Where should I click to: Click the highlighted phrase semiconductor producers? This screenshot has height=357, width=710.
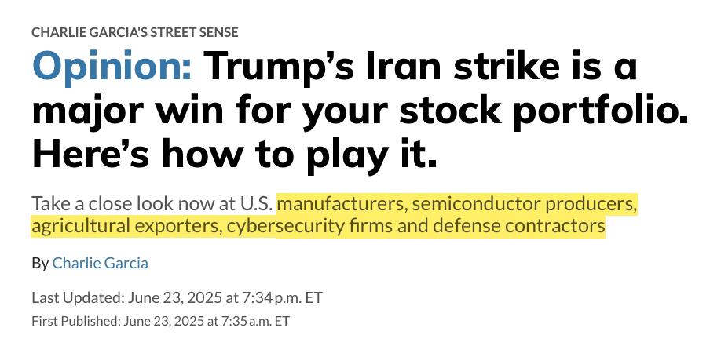coord(525,205)
